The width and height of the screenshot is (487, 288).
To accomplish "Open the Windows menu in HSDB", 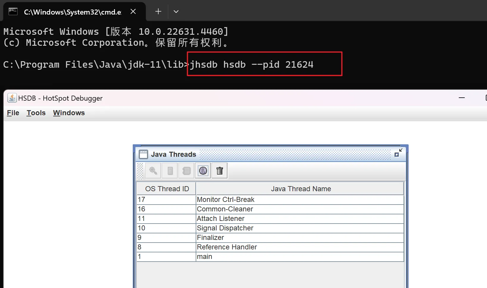I will (x=69, y=113).
